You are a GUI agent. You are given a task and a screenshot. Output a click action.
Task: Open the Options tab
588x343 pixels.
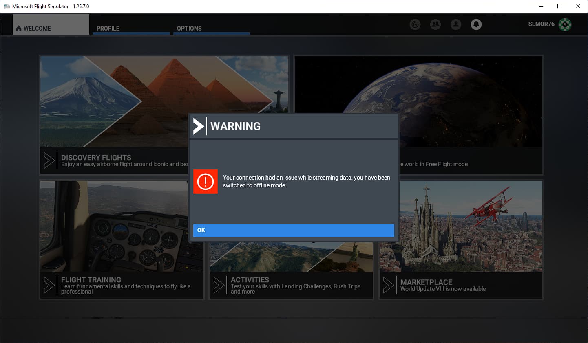coord(189,28)
